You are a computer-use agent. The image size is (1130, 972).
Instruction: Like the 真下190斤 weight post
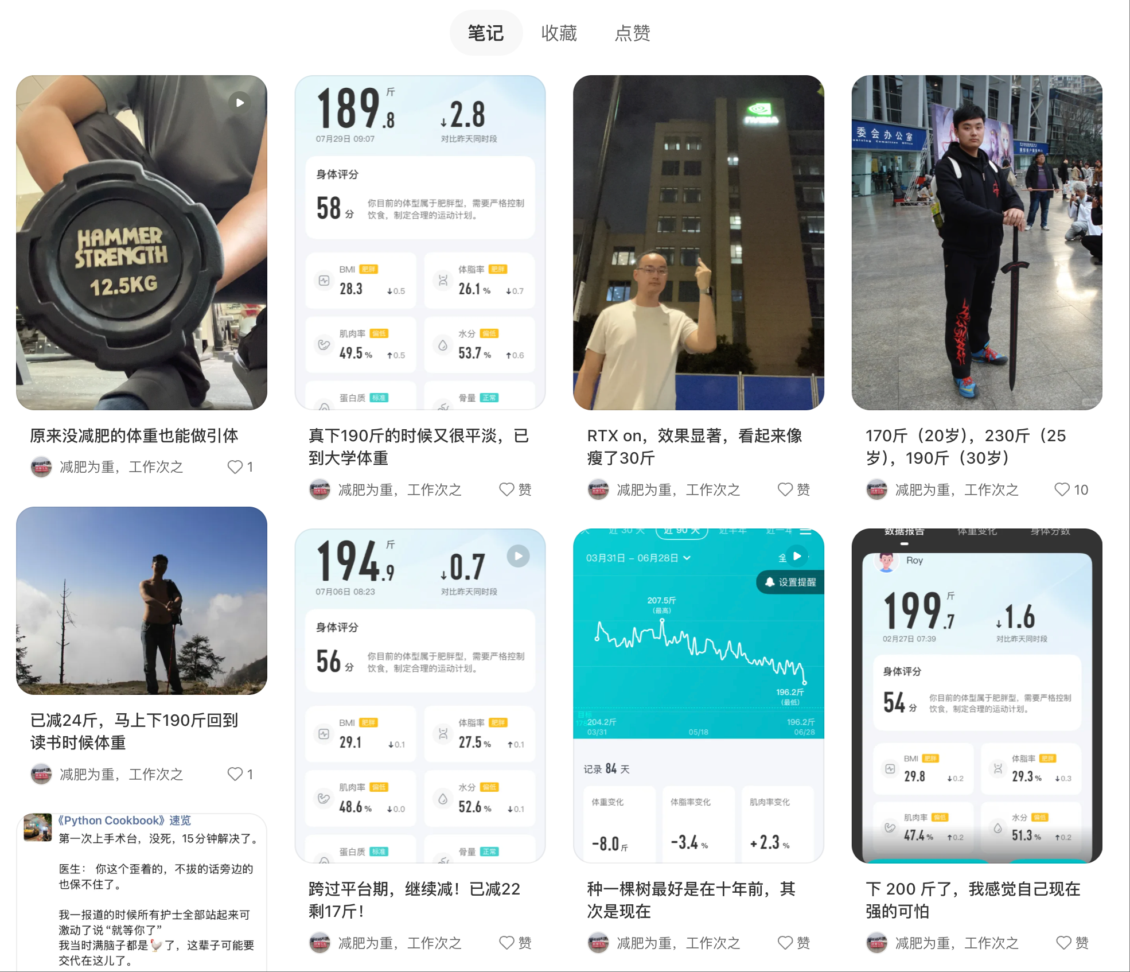coord(507,489)
